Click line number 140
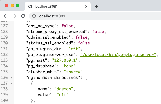 click(x=4, y=100)
